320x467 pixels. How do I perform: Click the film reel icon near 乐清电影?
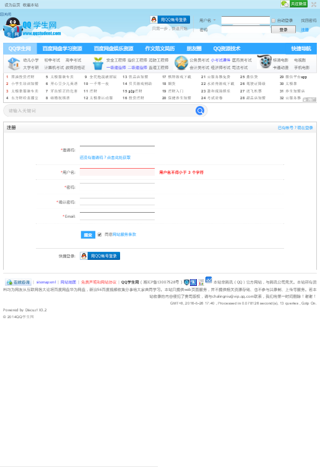(264, 61)
